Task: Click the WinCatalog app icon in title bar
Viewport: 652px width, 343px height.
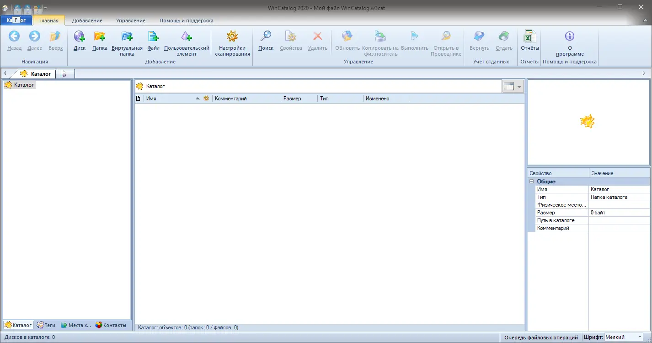Action: point(5,8)
